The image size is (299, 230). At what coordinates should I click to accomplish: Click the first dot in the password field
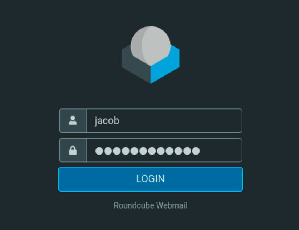point(99,151)
